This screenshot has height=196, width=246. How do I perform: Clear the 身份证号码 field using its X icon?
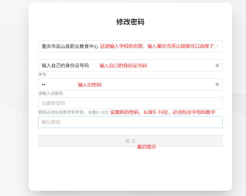[218, 65]
